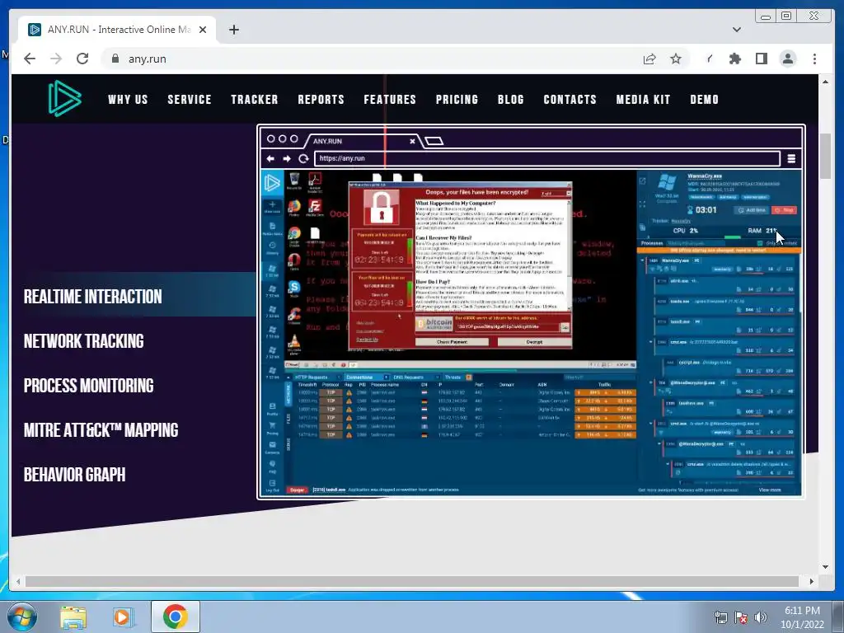Image resolution: width=844 pixels, height=633 pixels.
Task: Click Chrome's forward arrow button
Action: click(56, 59)
